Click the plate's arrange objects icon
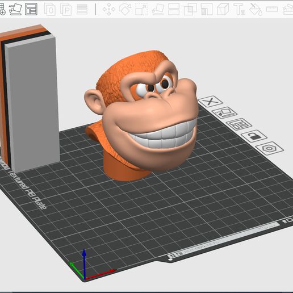Screen dimensions: 293x293 (x=239, y=124)
